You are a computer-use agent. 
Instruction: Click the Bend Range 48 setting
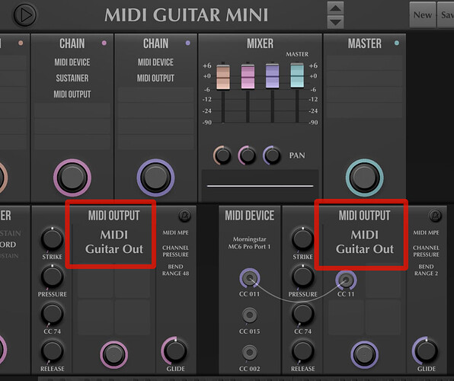[175, 270]
